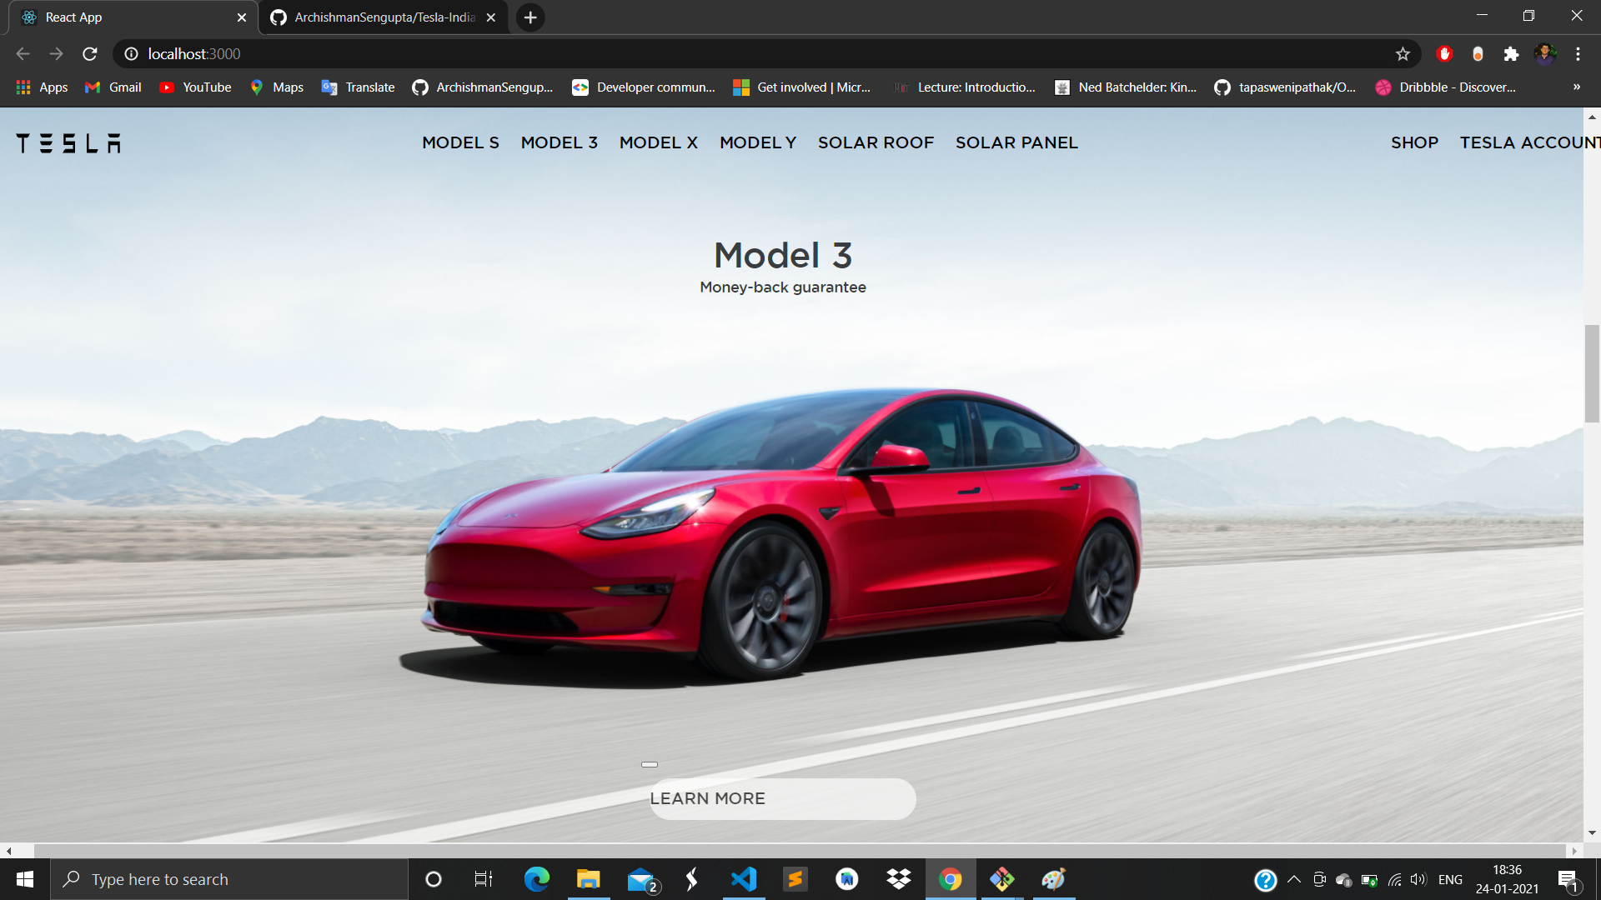Select MODEL X in navigation

(658, 142)
